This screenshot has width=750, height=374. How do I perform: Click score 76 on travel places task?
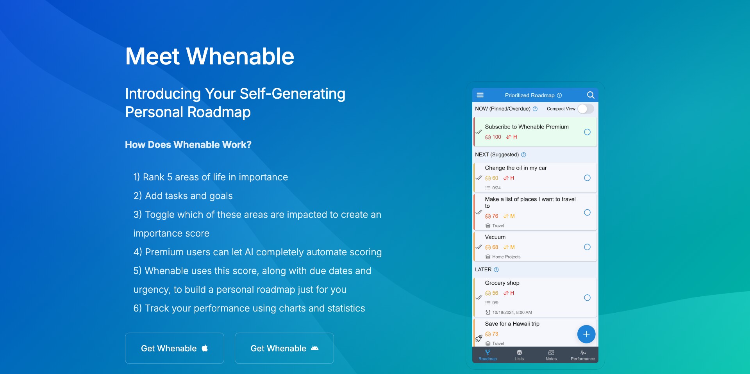click(x=492, y=216)
